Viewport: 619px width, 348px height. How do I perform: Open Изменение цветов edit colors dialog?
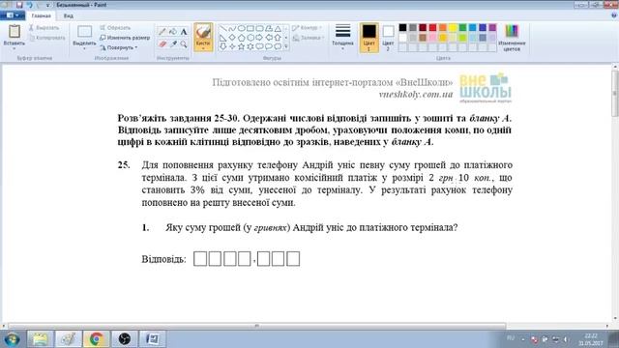512,38
